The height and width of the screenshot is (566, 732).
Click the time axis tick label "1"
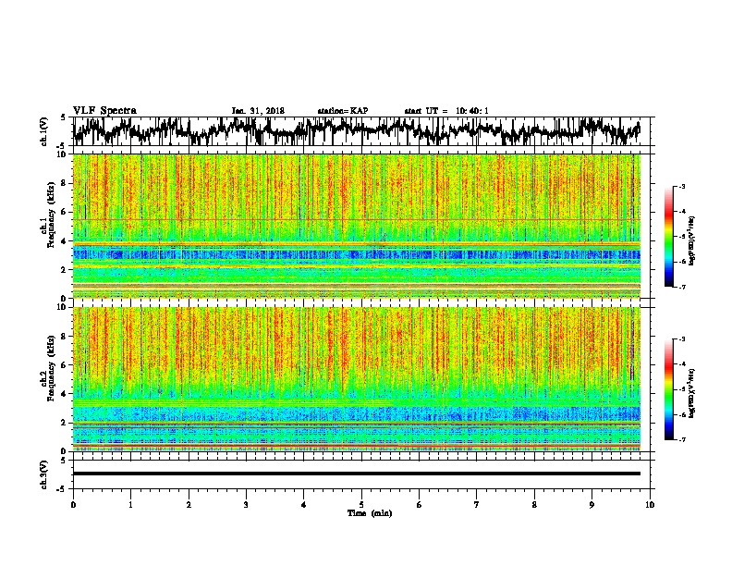point(130,505)
